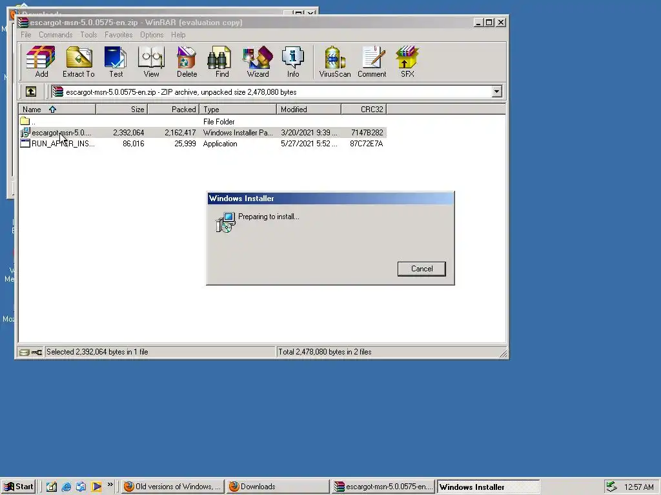Open the Options menu
661x495 pixels.
(x=152, y=35)
